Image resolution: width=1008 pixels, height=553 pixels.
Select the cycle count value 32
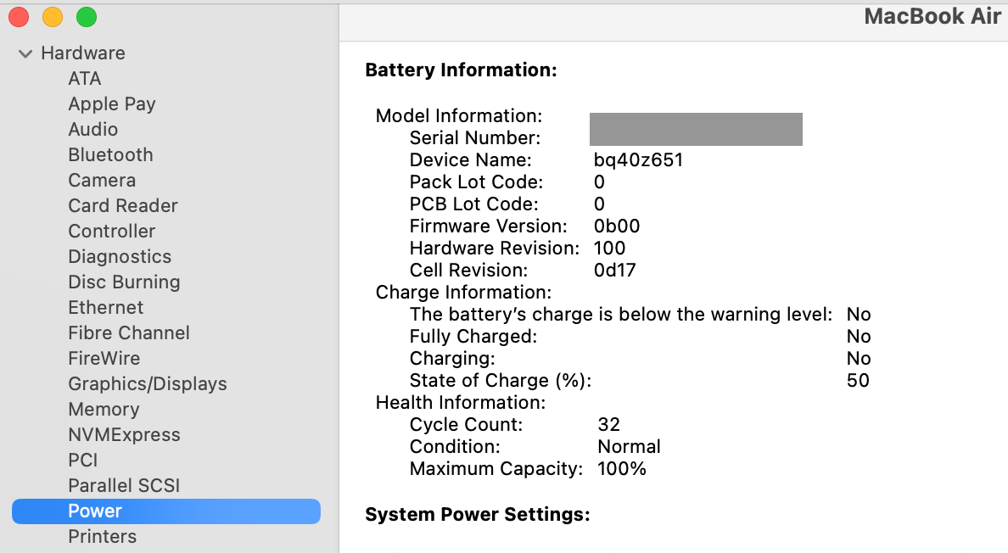tap(608, 425)
